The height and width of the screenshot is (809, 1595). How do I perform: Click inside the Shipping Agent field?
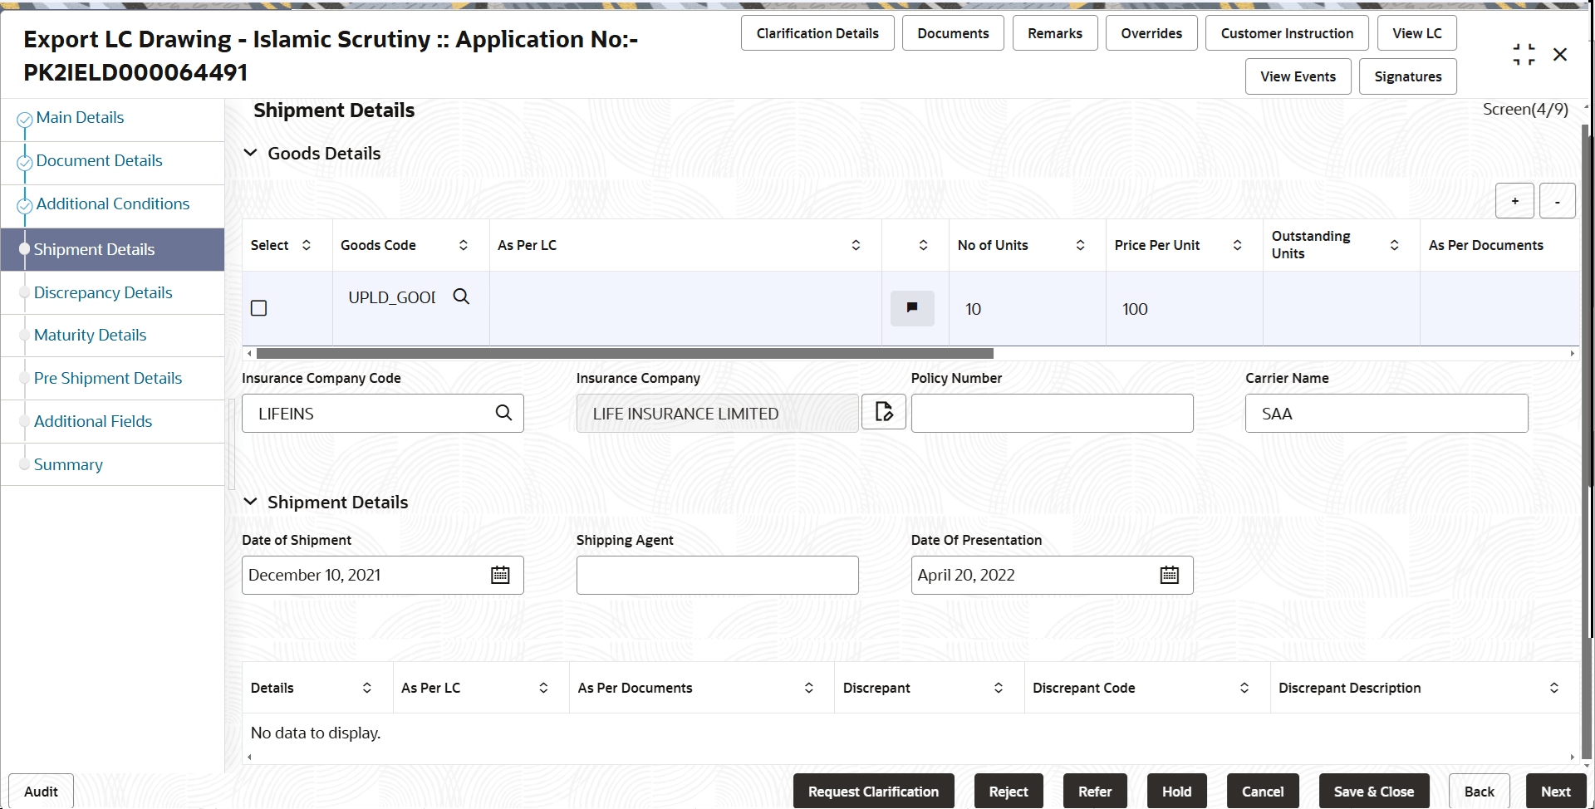tap(716, 574)
